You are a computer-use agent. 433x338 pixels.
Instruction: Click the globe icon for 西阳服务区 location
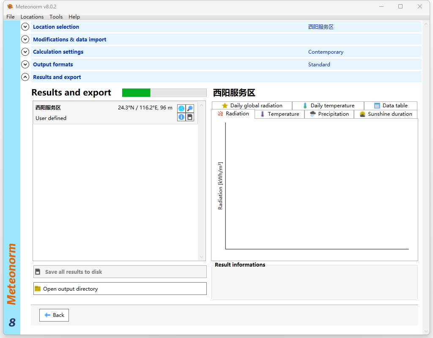point(181,109)
